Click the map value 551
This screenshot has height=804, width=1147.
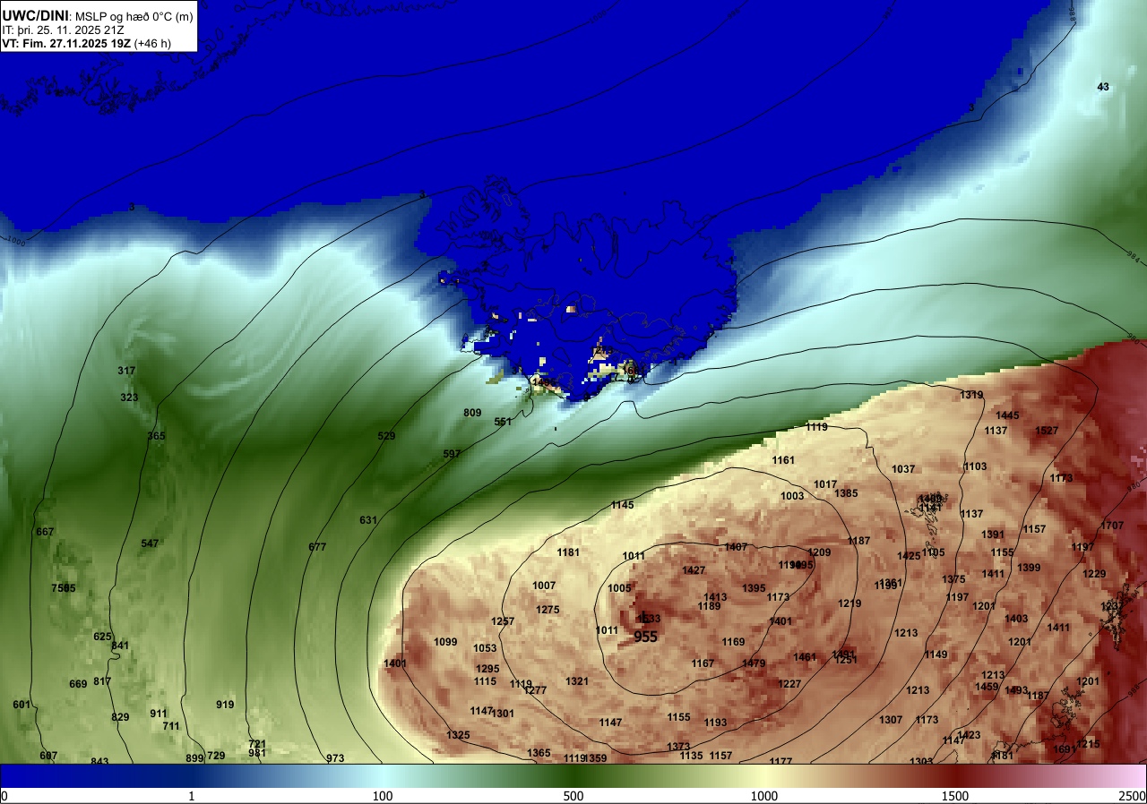(503, 422)
